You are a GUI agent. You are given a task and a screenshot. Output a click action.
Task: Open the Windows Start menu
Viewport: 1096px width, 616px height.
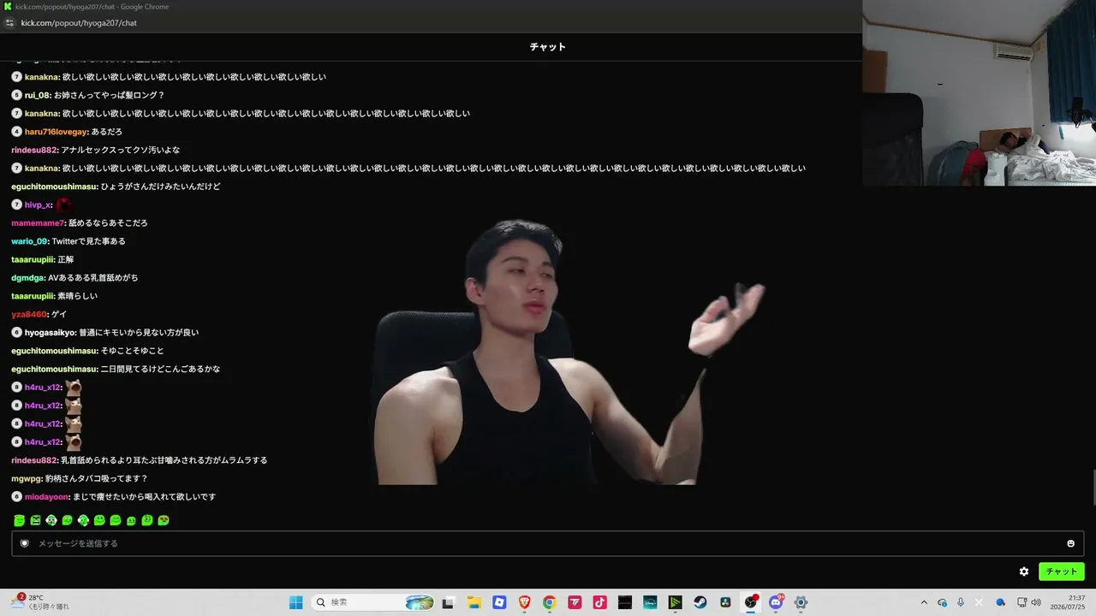pyautogui.click(x=296, y=602)
